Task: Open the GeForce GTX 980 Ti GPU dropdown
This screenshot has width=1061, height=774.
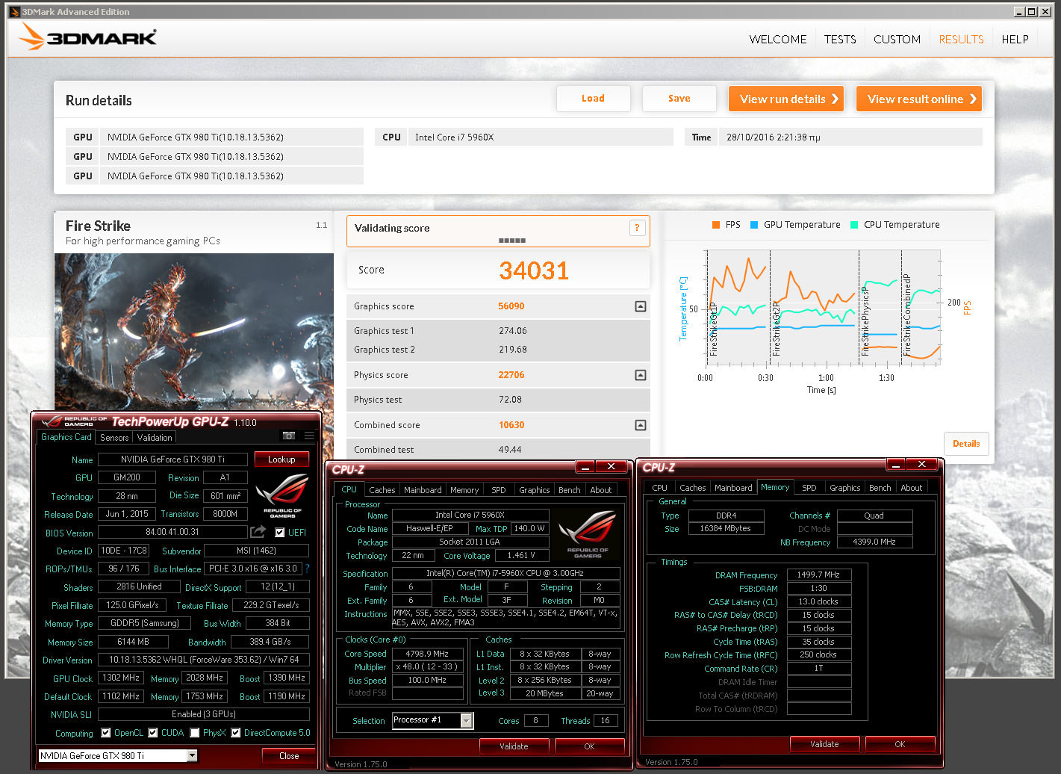Action: coord(192,755)
